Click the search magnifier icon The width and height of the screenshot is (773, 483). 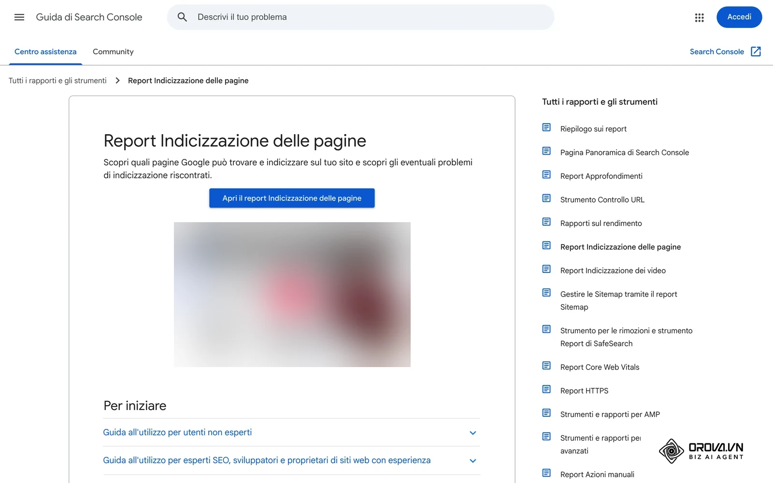pos(182,17)
